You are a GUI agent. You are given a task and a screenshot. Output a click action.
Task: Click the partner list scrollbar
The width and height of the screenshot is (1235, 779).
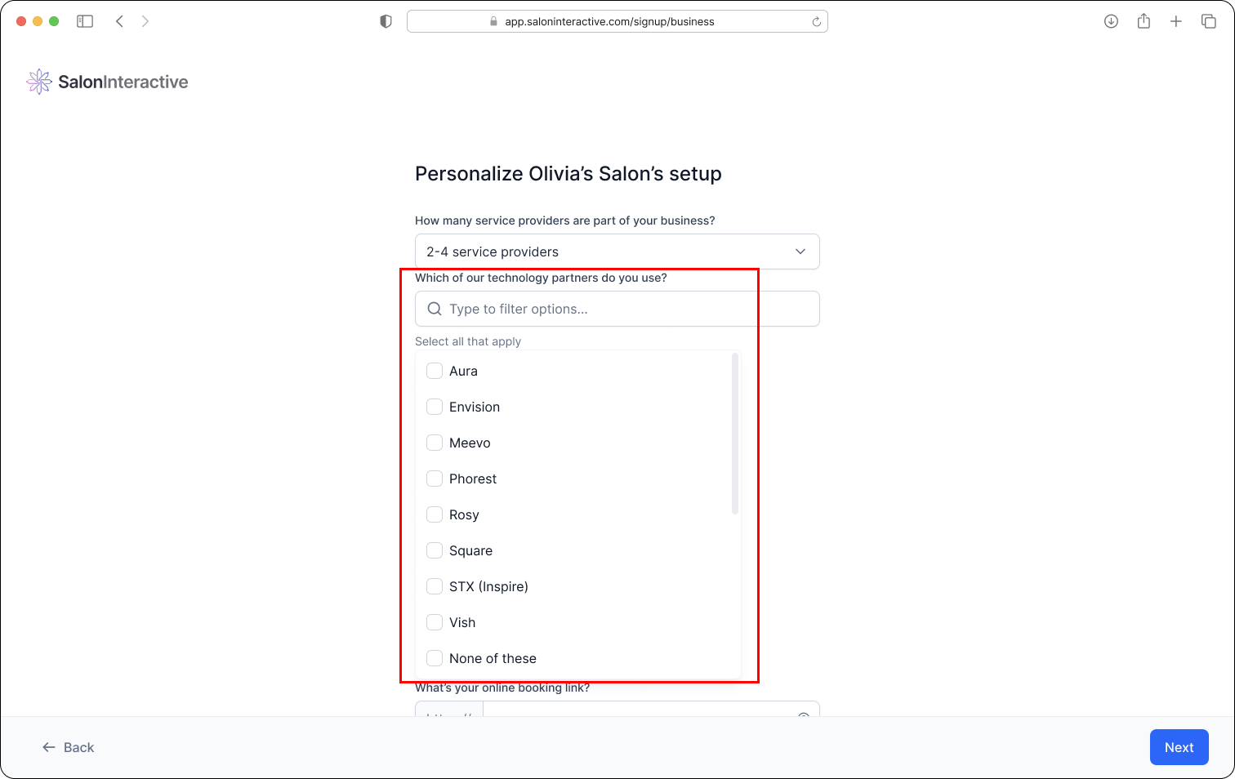(735, 434)
